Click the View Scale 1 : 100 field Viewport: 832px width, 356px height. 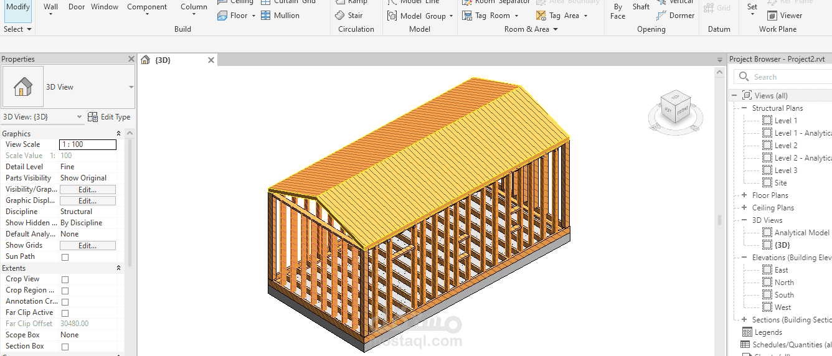(x=88, y=144)
